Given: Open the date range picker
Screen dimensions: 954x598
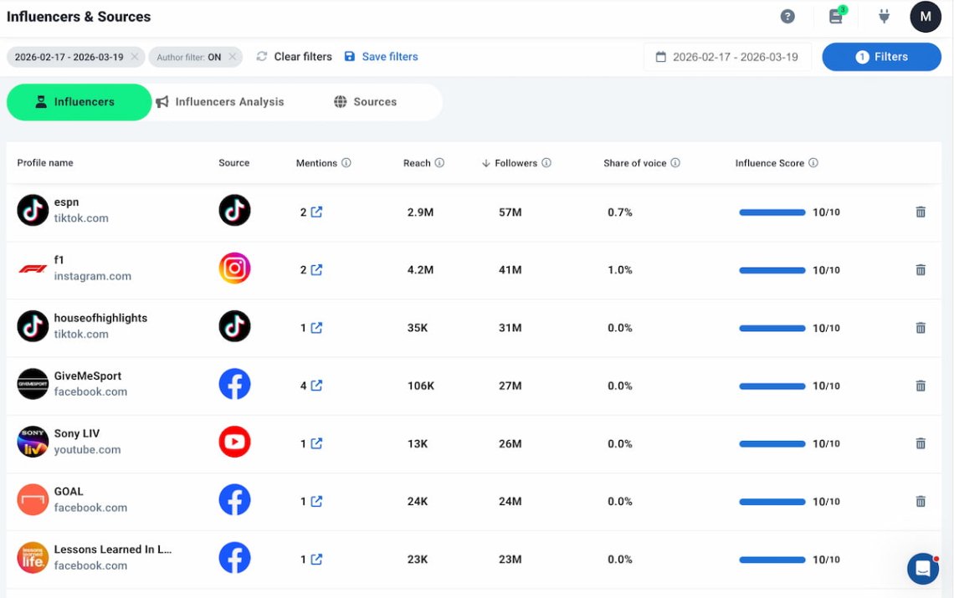Looking at the screenshot, I should point(727,57).
